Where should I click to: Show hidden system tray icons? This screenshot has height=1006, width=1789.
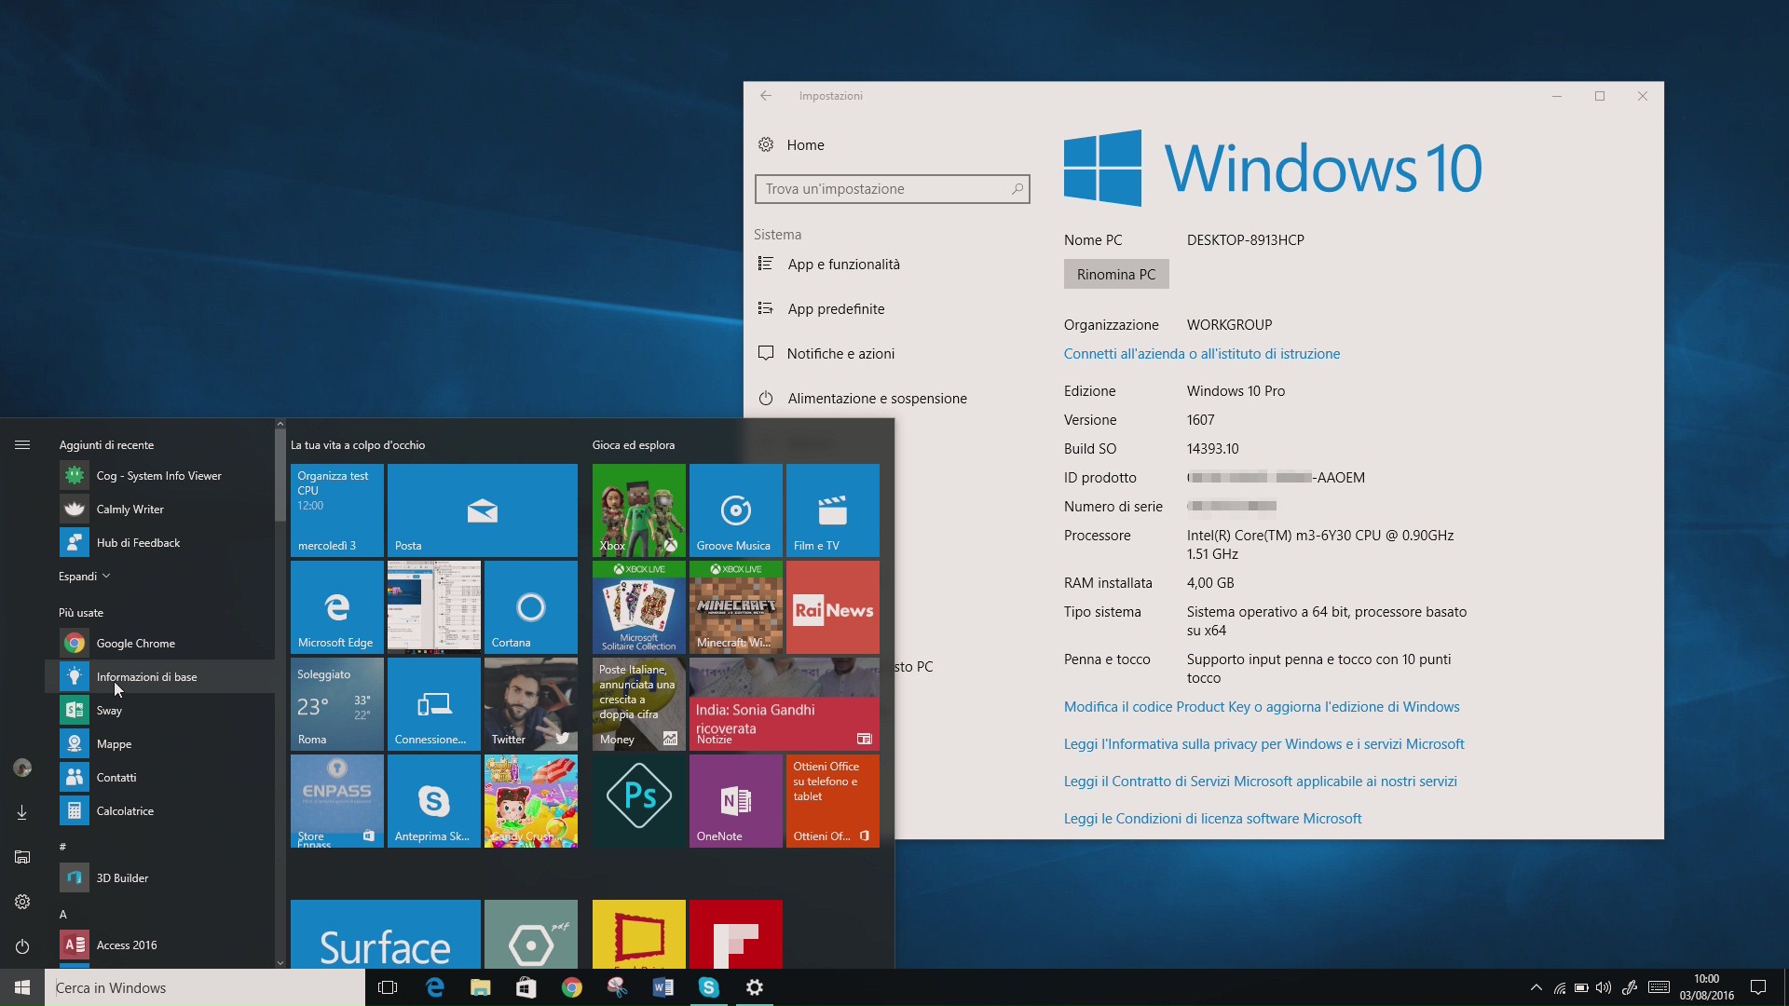1536,987
